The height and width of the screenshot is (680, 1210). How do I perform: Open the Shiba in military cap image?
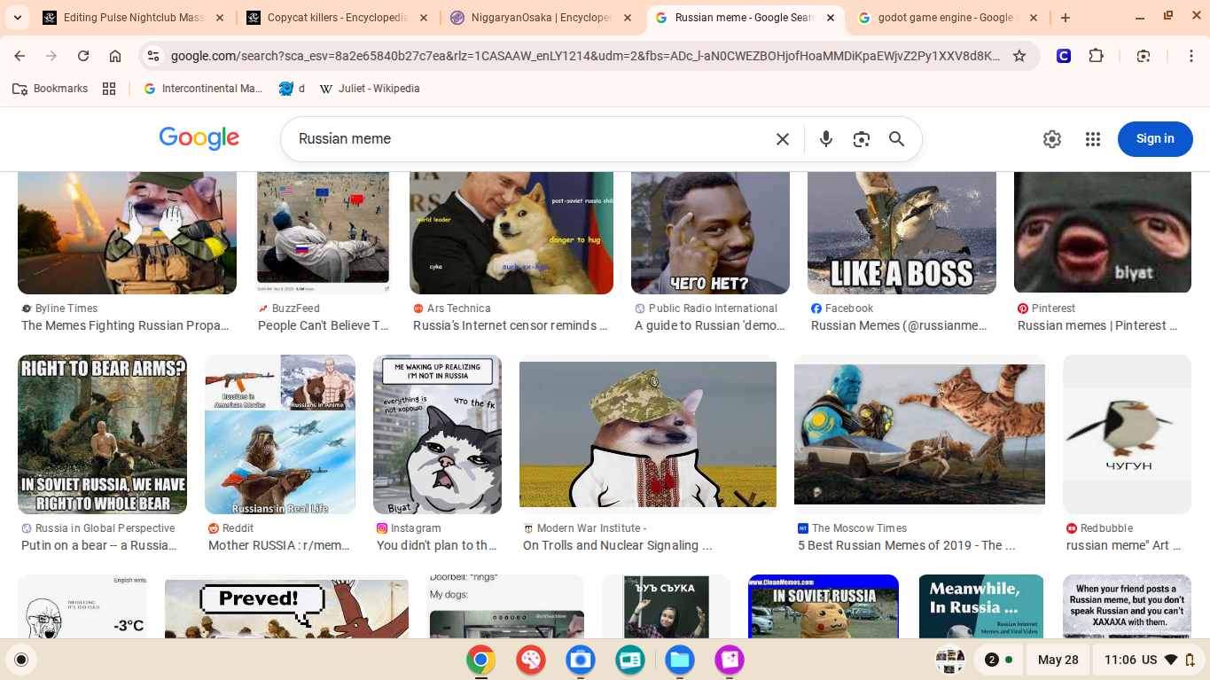point(648,434)
